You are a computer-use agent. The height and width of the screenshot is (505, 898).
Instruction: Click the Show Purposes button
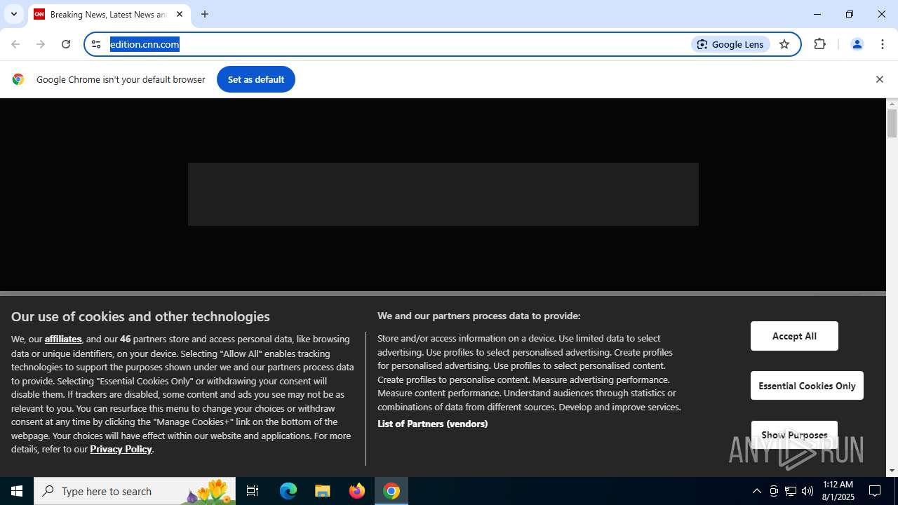point(794,435)
